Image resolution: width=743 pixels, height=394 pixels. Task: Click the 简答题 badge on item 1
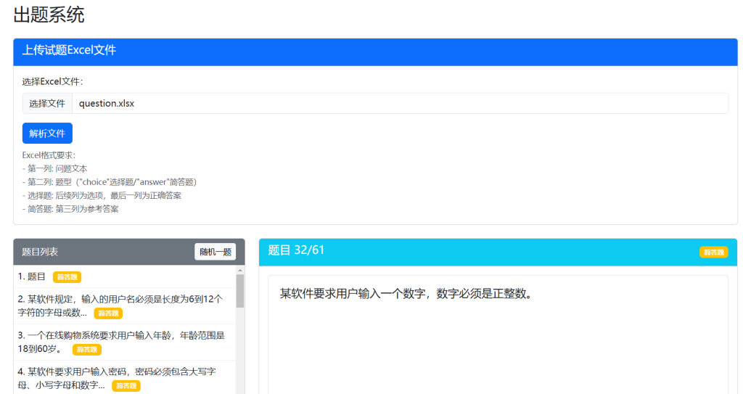67,277
